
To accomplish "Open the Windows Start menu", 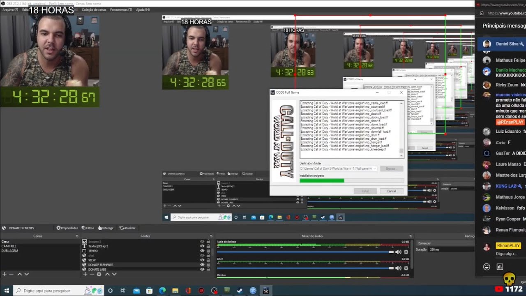I will pyautogui.click(x=7, y=291).
